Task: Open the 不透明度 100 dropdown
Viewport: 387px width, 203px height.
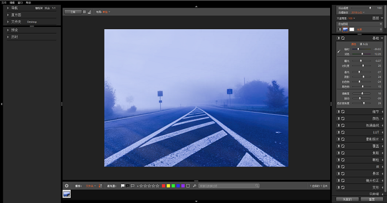Action: coord(352,18)
